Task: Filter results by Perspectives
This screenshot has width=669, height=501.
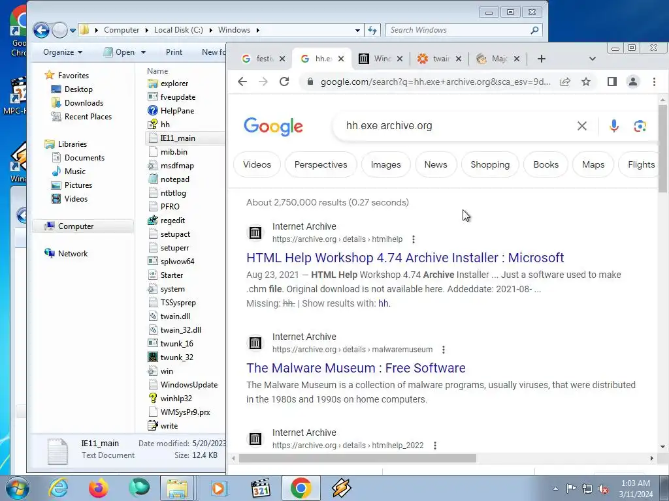Action: pyautogui.click(x=321, y=165)
